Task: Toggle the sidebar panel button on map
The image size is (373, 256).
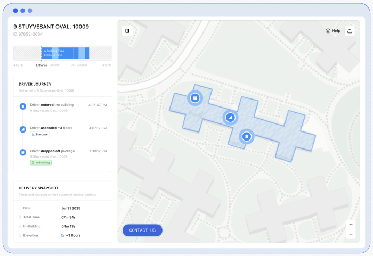Action: point(127,31)
